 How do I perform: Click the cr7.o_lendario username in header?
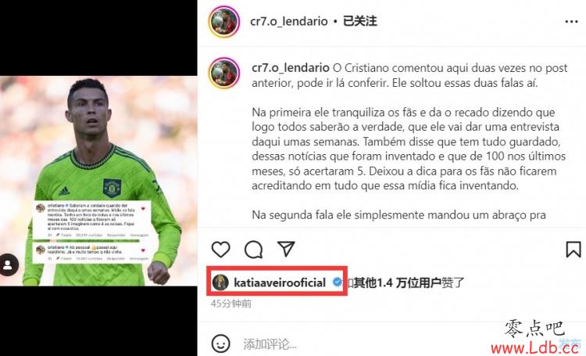(289, 21)
